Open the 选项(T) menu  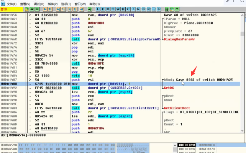(66, 4)
